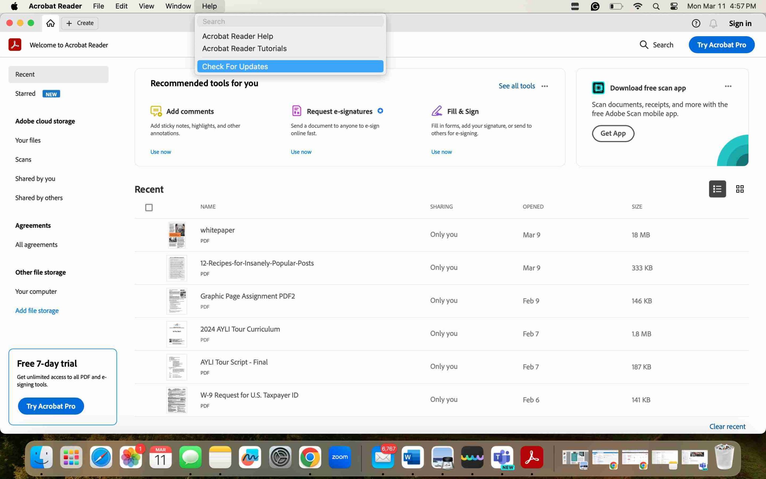Switch to list view layout icon

click(x=717, y=189)
